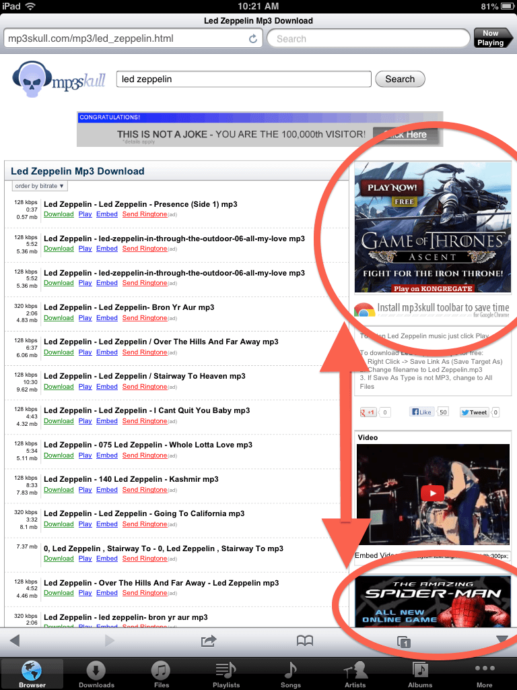Viewport: 517px width, 690px height.
Task: Open bookmarks with the book icon
Action: pyautogui.click(x=305, y=641)
